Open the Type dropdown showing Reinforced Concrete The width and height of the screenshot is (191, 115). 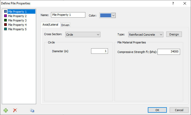click(x=146, y=35)
